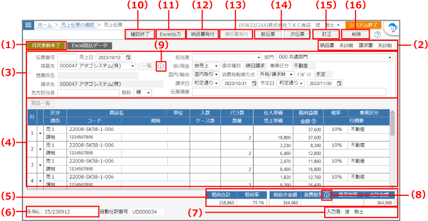Expand row 1 arrow in item table
428x221 pixels.
point(40,133)
